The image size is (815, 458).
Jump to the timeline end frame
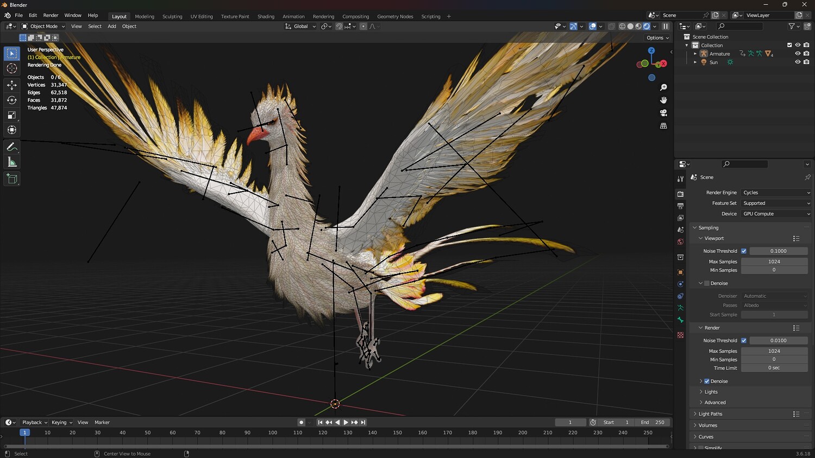point(363,422)
